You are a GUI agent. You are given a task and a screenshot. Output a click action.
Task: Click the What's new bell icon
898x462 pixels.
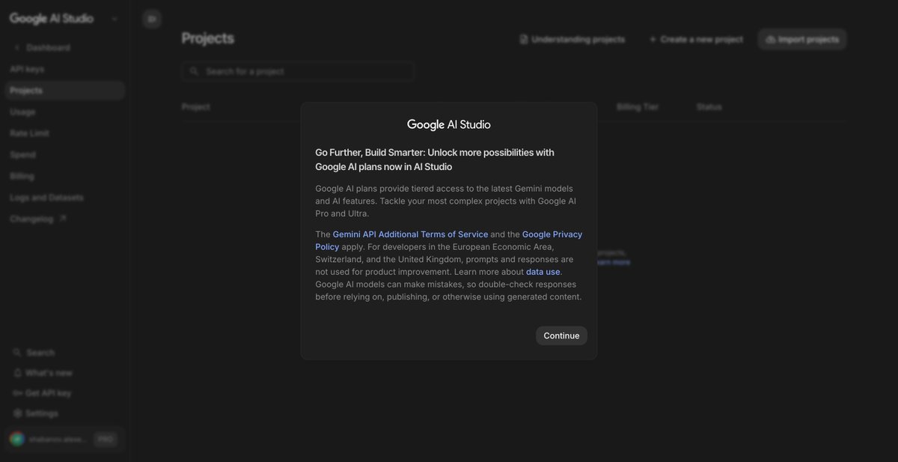17,373
